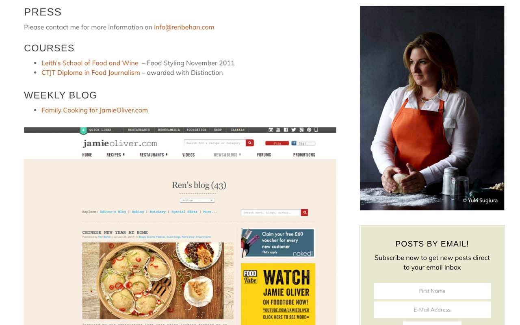Click the red blog search magnifier icon
This screenshot has width=520, height=325.
point(305,212)
